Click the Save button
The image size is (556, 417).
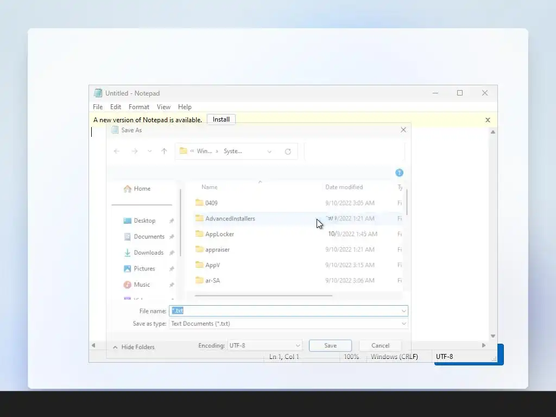330,345
